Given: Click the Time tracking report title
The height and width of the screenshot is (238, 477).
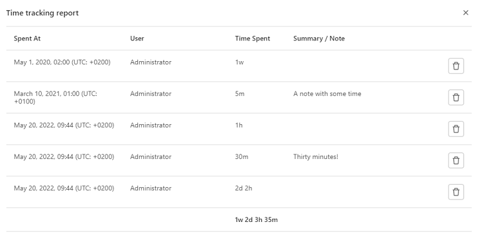Looking at the screenshot, I should pyautogui.click(x=43, y=13).
